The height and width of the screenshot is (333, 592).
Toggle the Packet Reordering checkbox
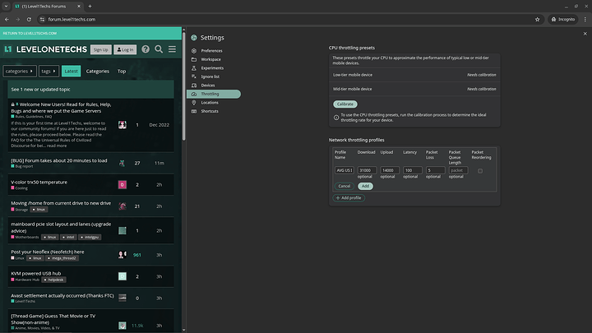[x=480, y=170]
